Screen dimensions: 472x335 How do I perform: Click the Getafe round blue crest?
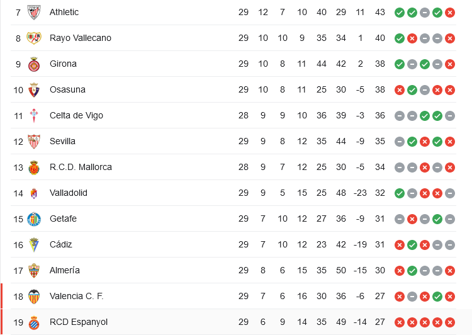(x=34, y=219)
